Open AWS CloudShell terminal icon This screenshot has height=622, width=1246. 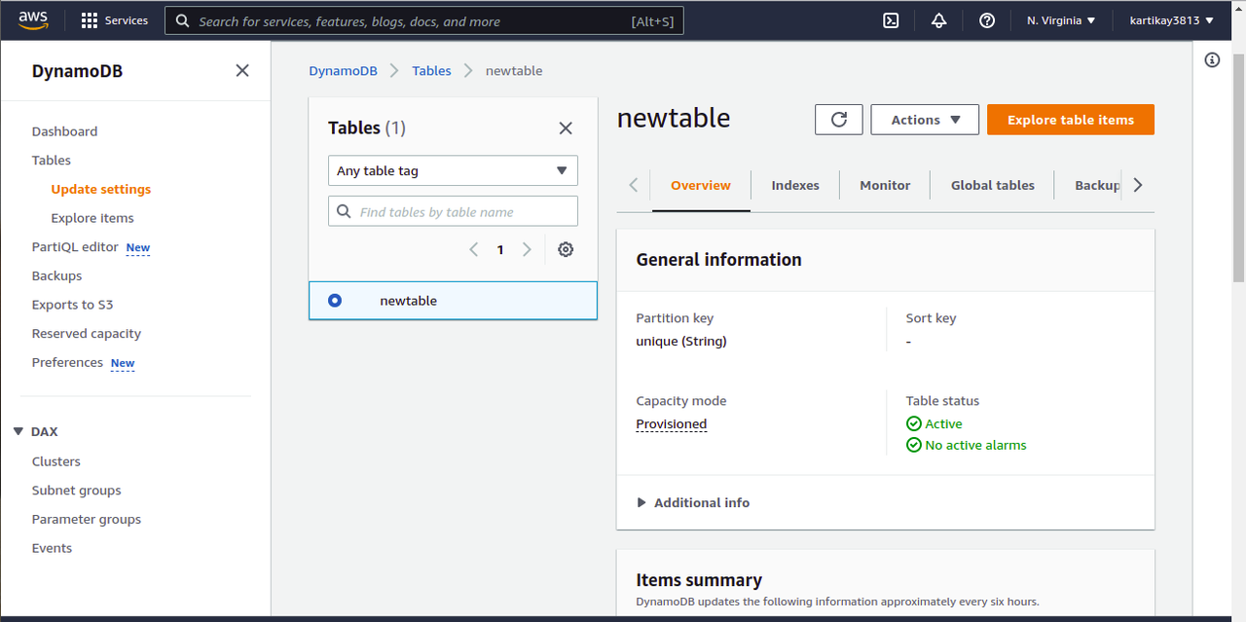click(891, 20)
